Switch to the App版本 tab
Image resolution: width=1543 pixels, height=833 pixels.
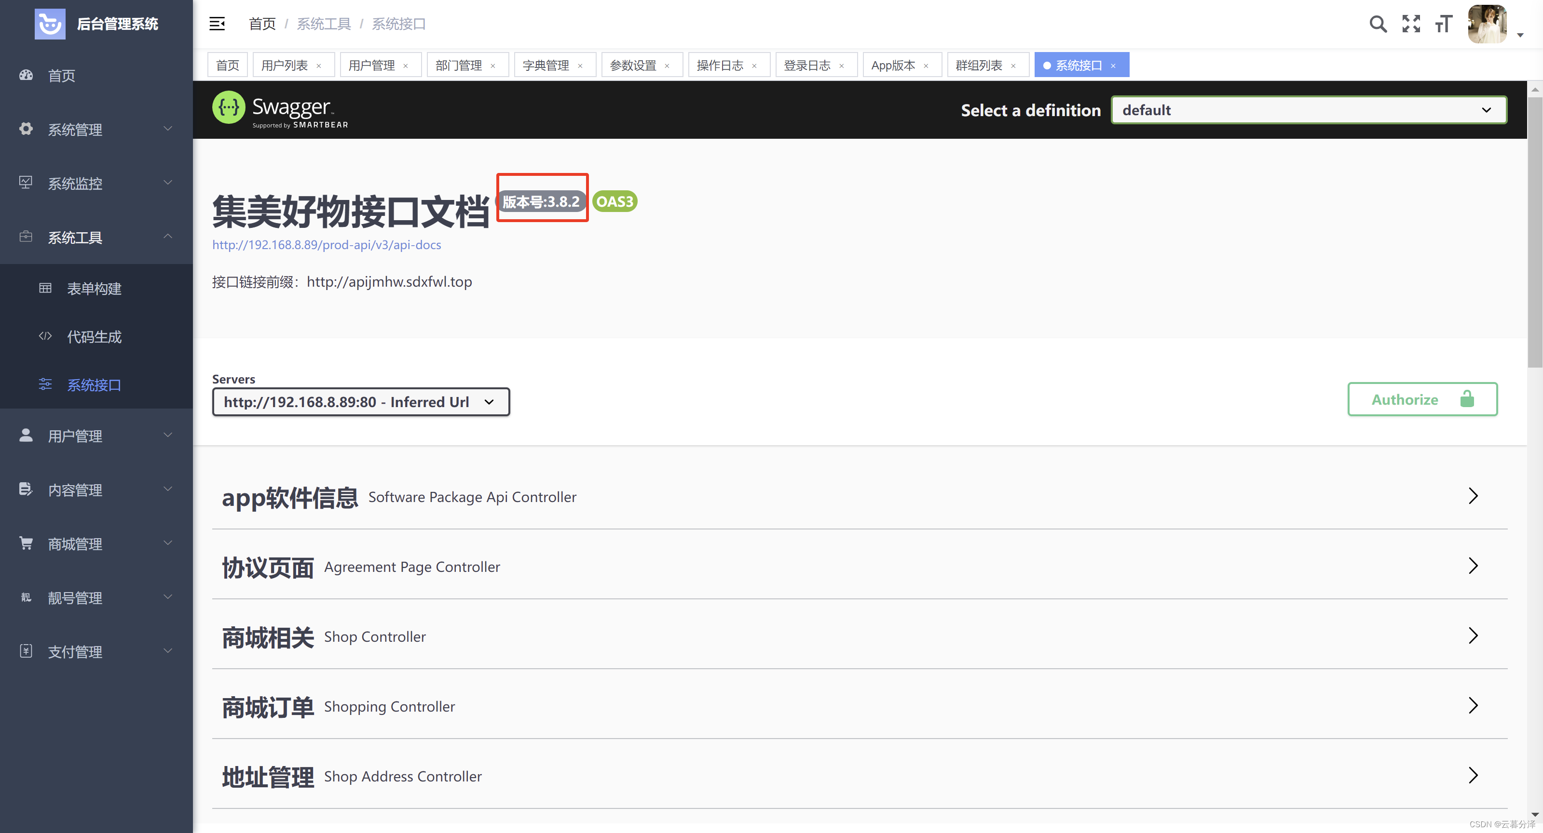(x=892, y=65)
